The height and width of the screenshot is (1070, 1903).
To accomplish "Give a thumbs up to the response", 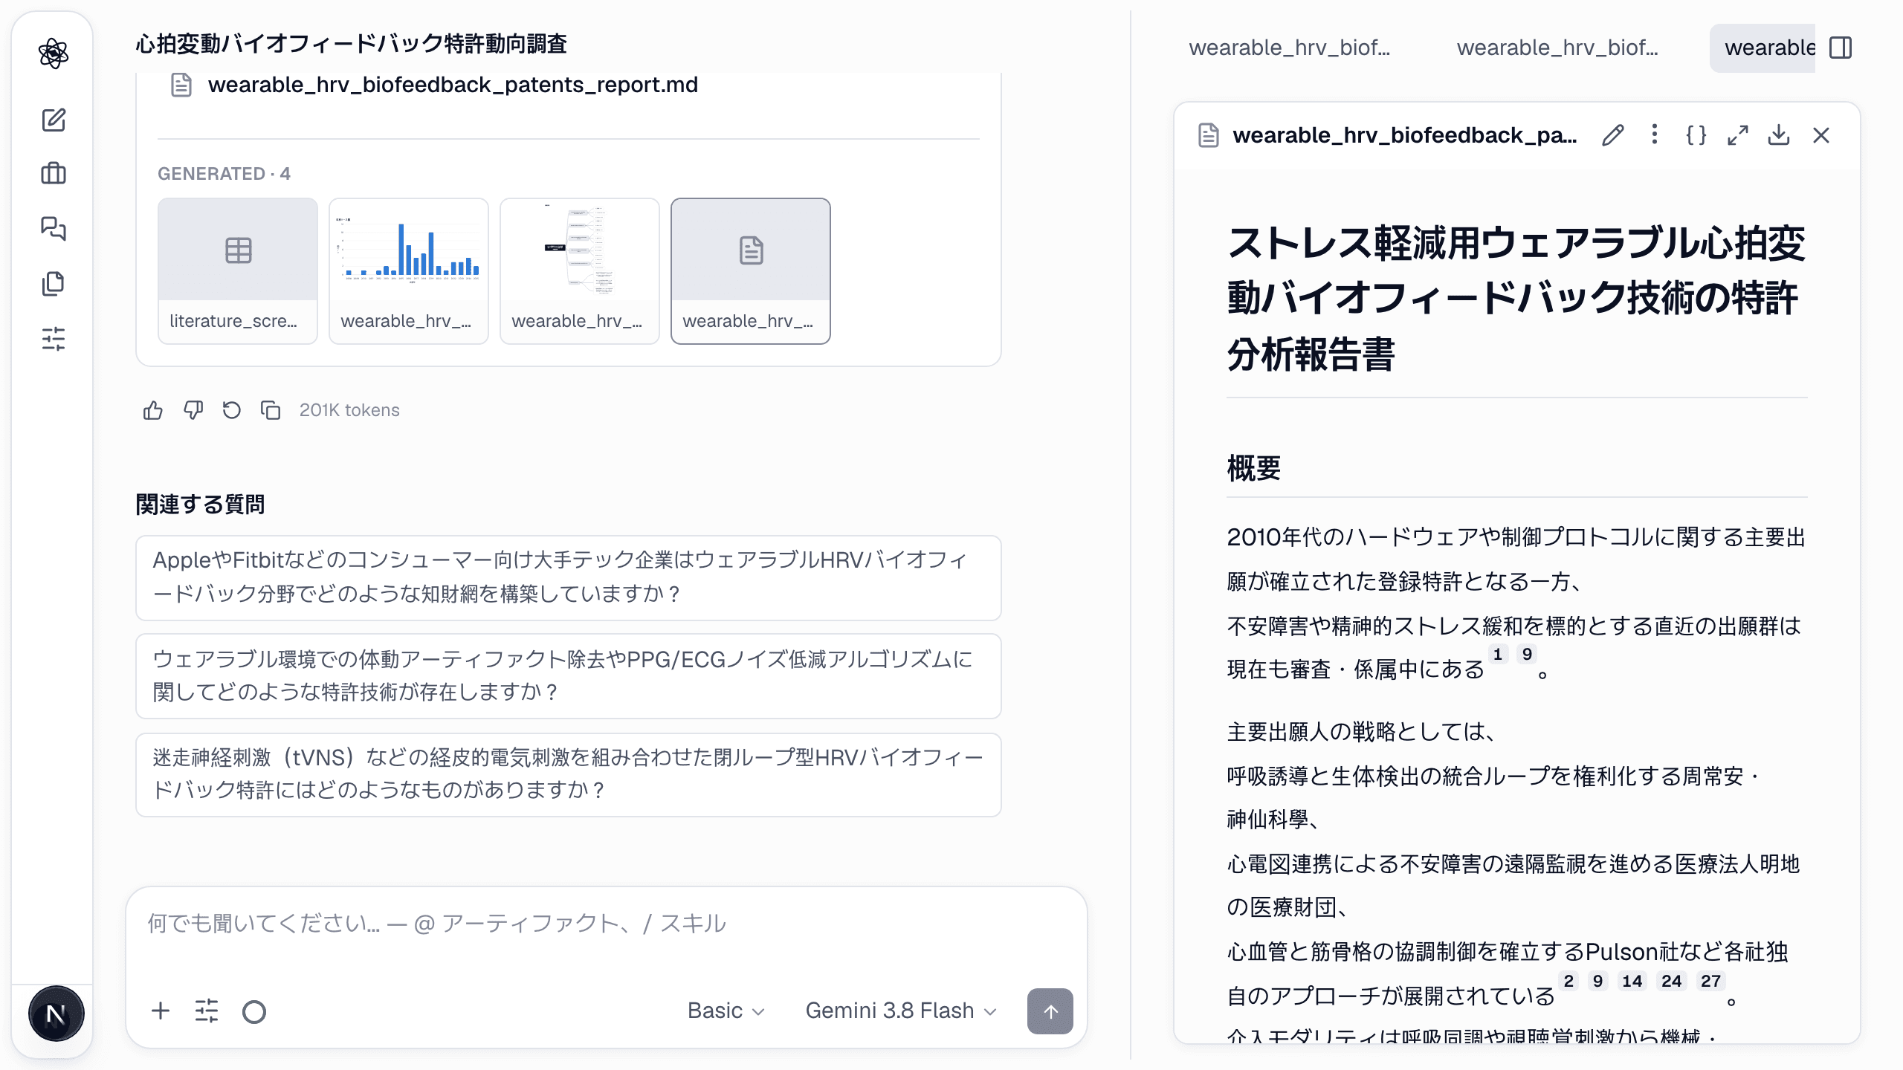I will [153, 410].
